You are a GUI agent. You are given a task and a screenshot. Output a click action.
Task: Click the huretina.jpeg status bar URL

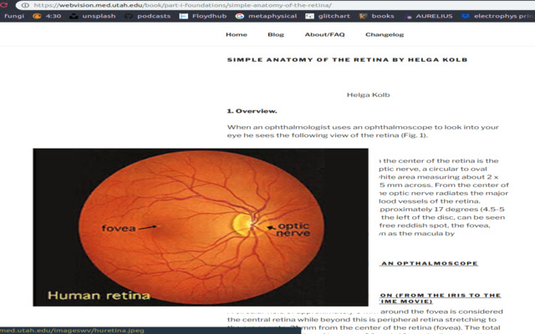click(x=72, y=331)
